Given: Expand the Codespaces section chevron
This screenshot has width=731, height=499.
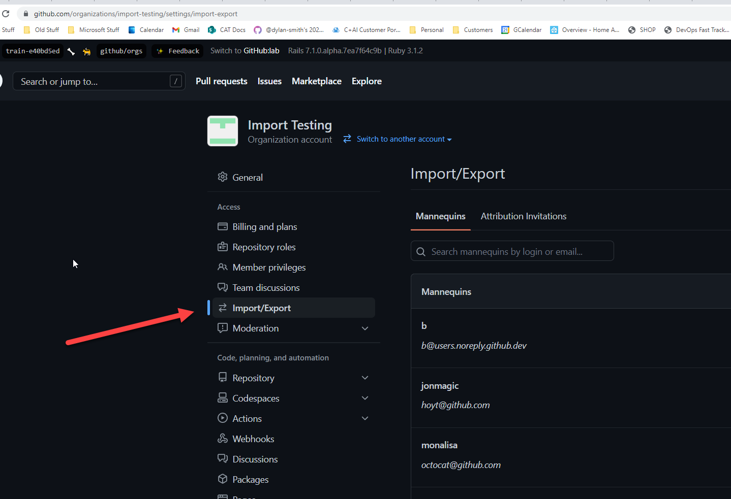Looking at the screenshot, I should click(365, 398).
